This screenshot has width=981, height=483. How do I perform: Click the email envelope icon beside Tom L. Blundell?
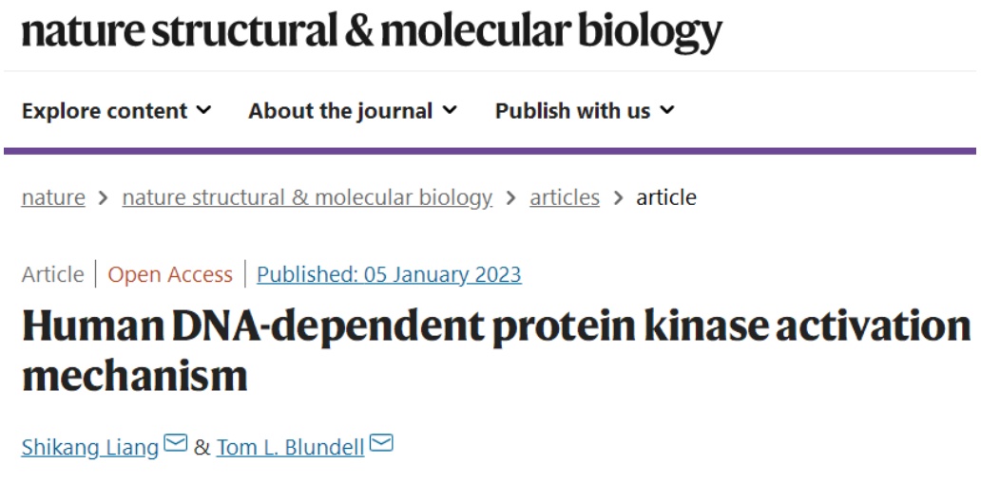381,443
